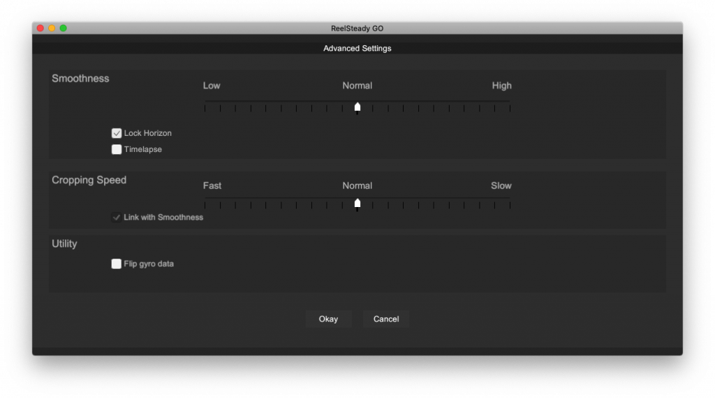
Task: Click the Cropping Speed section heading
Action: (89, 180)
